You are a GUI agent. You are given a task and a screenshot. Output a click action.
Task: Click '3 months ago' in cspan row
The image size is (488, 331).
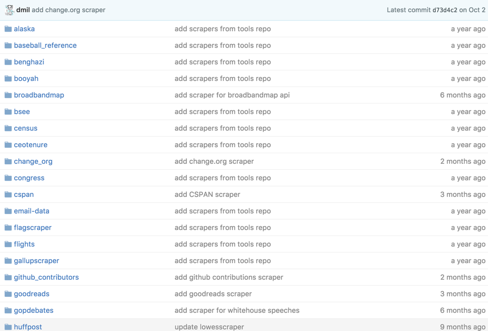(x=463, y=194)
